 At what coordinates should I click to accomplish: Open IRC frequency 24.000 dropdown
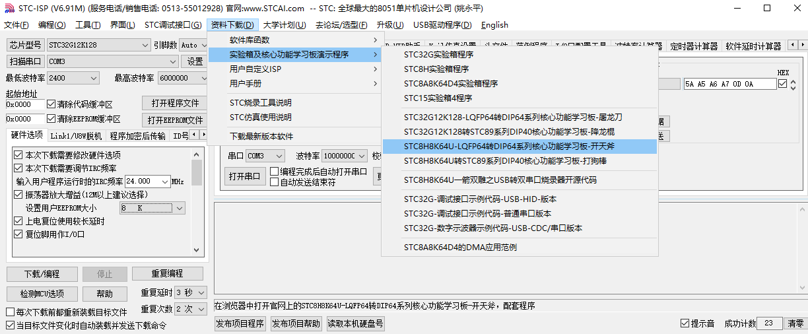(147, 181)
